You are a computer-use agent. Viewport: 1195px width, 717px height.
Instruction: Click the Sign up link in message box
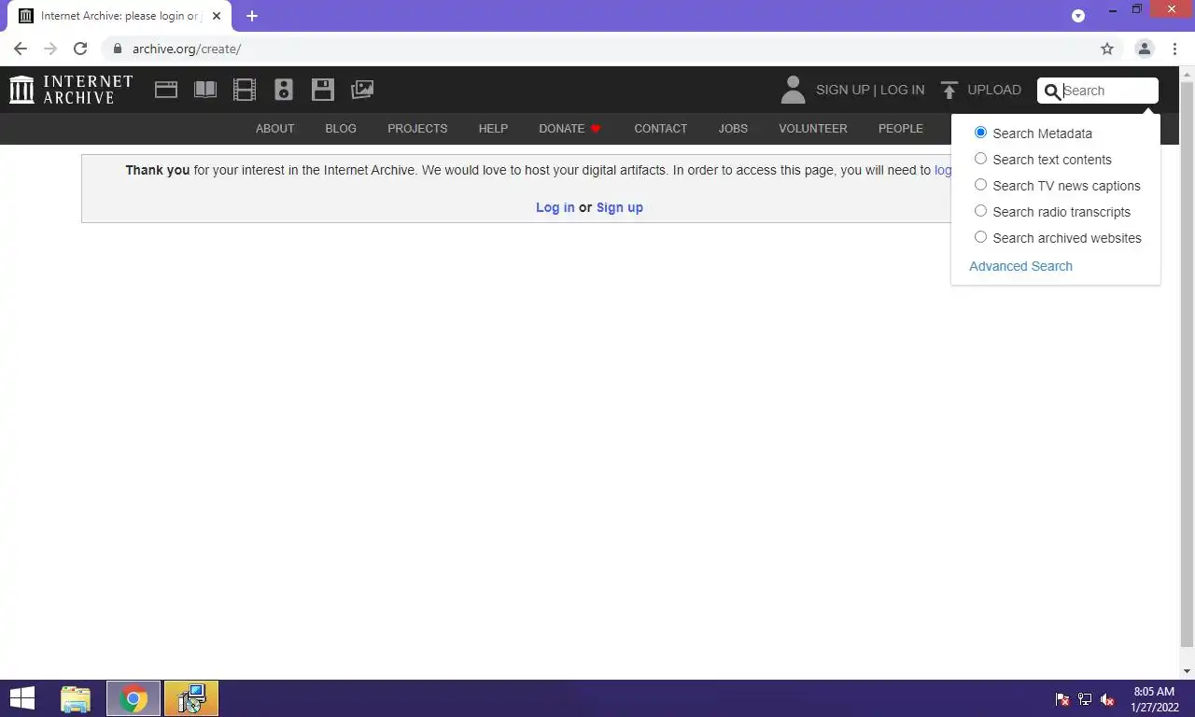[620, 207]
